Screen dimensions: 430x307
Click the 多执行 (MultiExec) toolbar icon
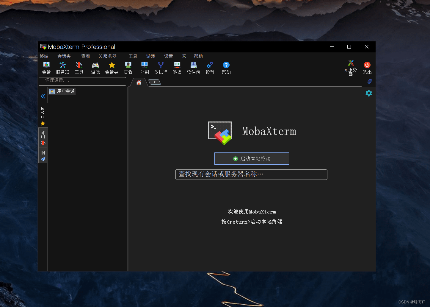pos(161,68)
